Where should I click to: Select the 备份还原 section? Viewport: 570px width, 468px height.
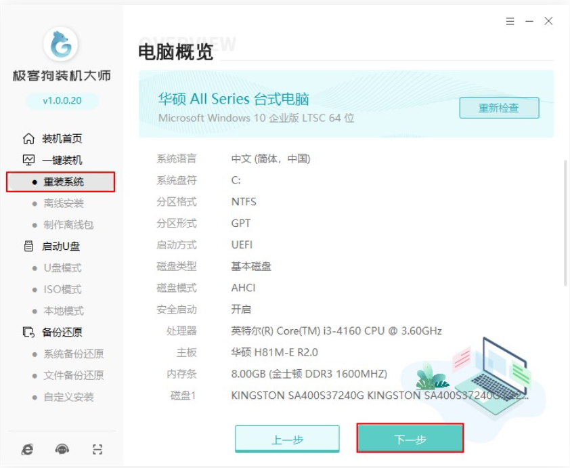coord(62,332)
